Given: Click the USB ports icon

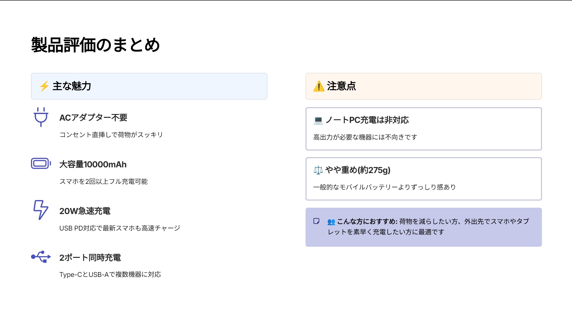Looking at the screenshot, I should point(41,257).
